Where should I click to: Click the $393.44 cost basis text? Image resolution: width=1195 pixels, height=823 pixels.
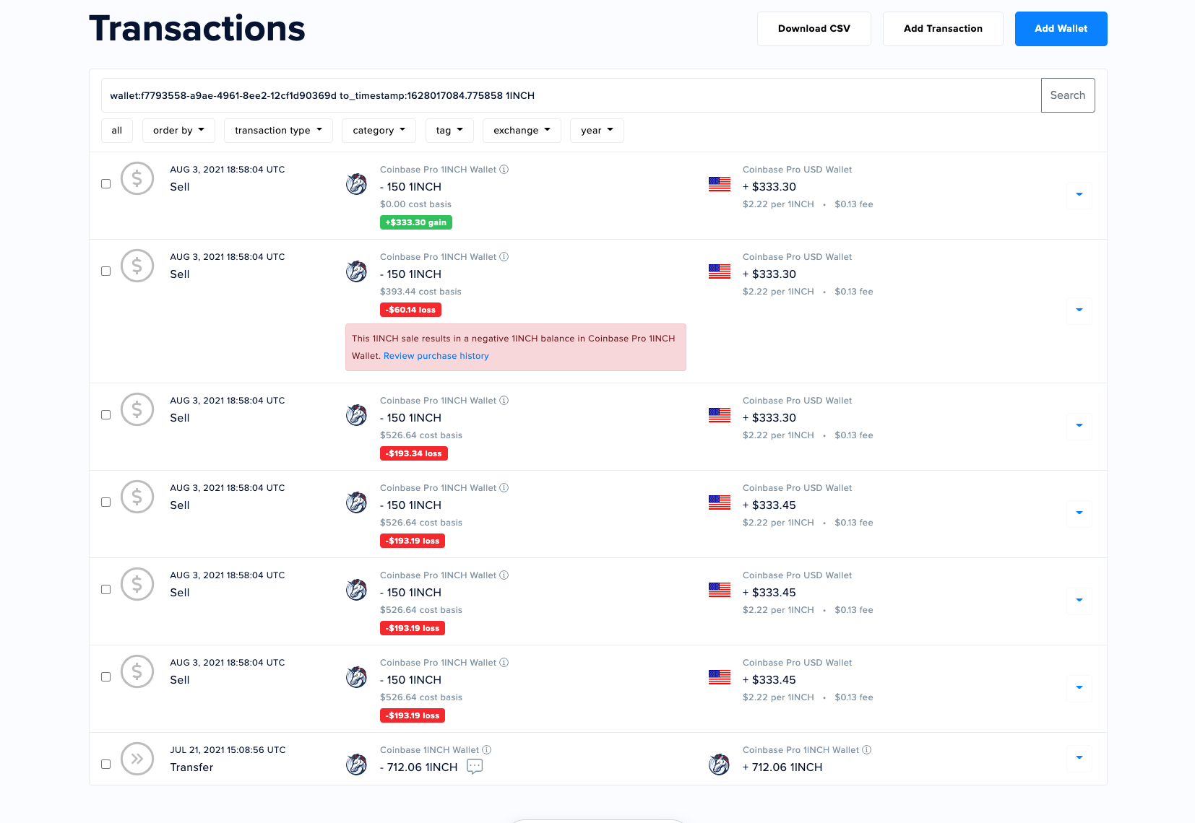[x=420, y=292]
